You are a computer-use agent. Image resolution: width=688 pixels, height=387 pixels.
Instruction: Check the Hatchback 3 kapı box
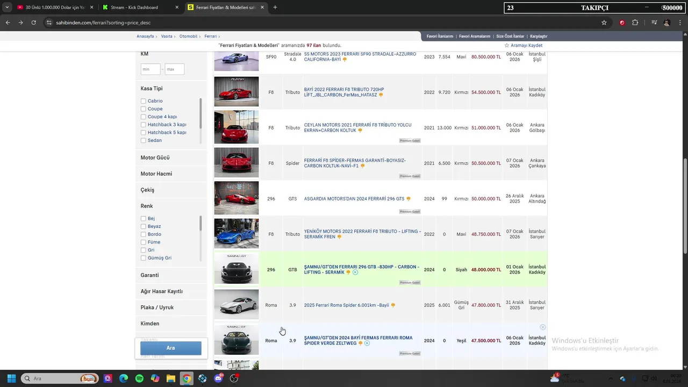(144, 125)
